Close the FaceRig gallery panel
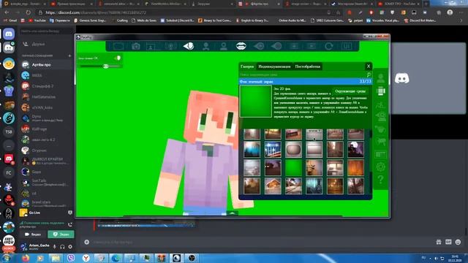This screenshot has height=263, width=468. (369, 66)
